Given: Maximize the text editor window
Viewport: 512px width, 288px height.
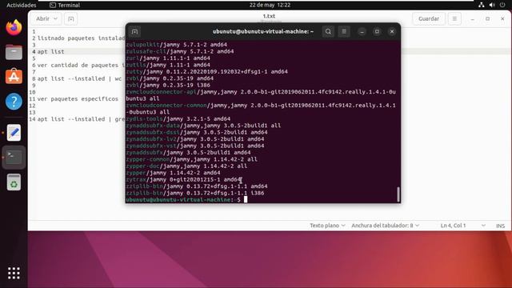Looking at the screenshot, I should click(487, 19).
